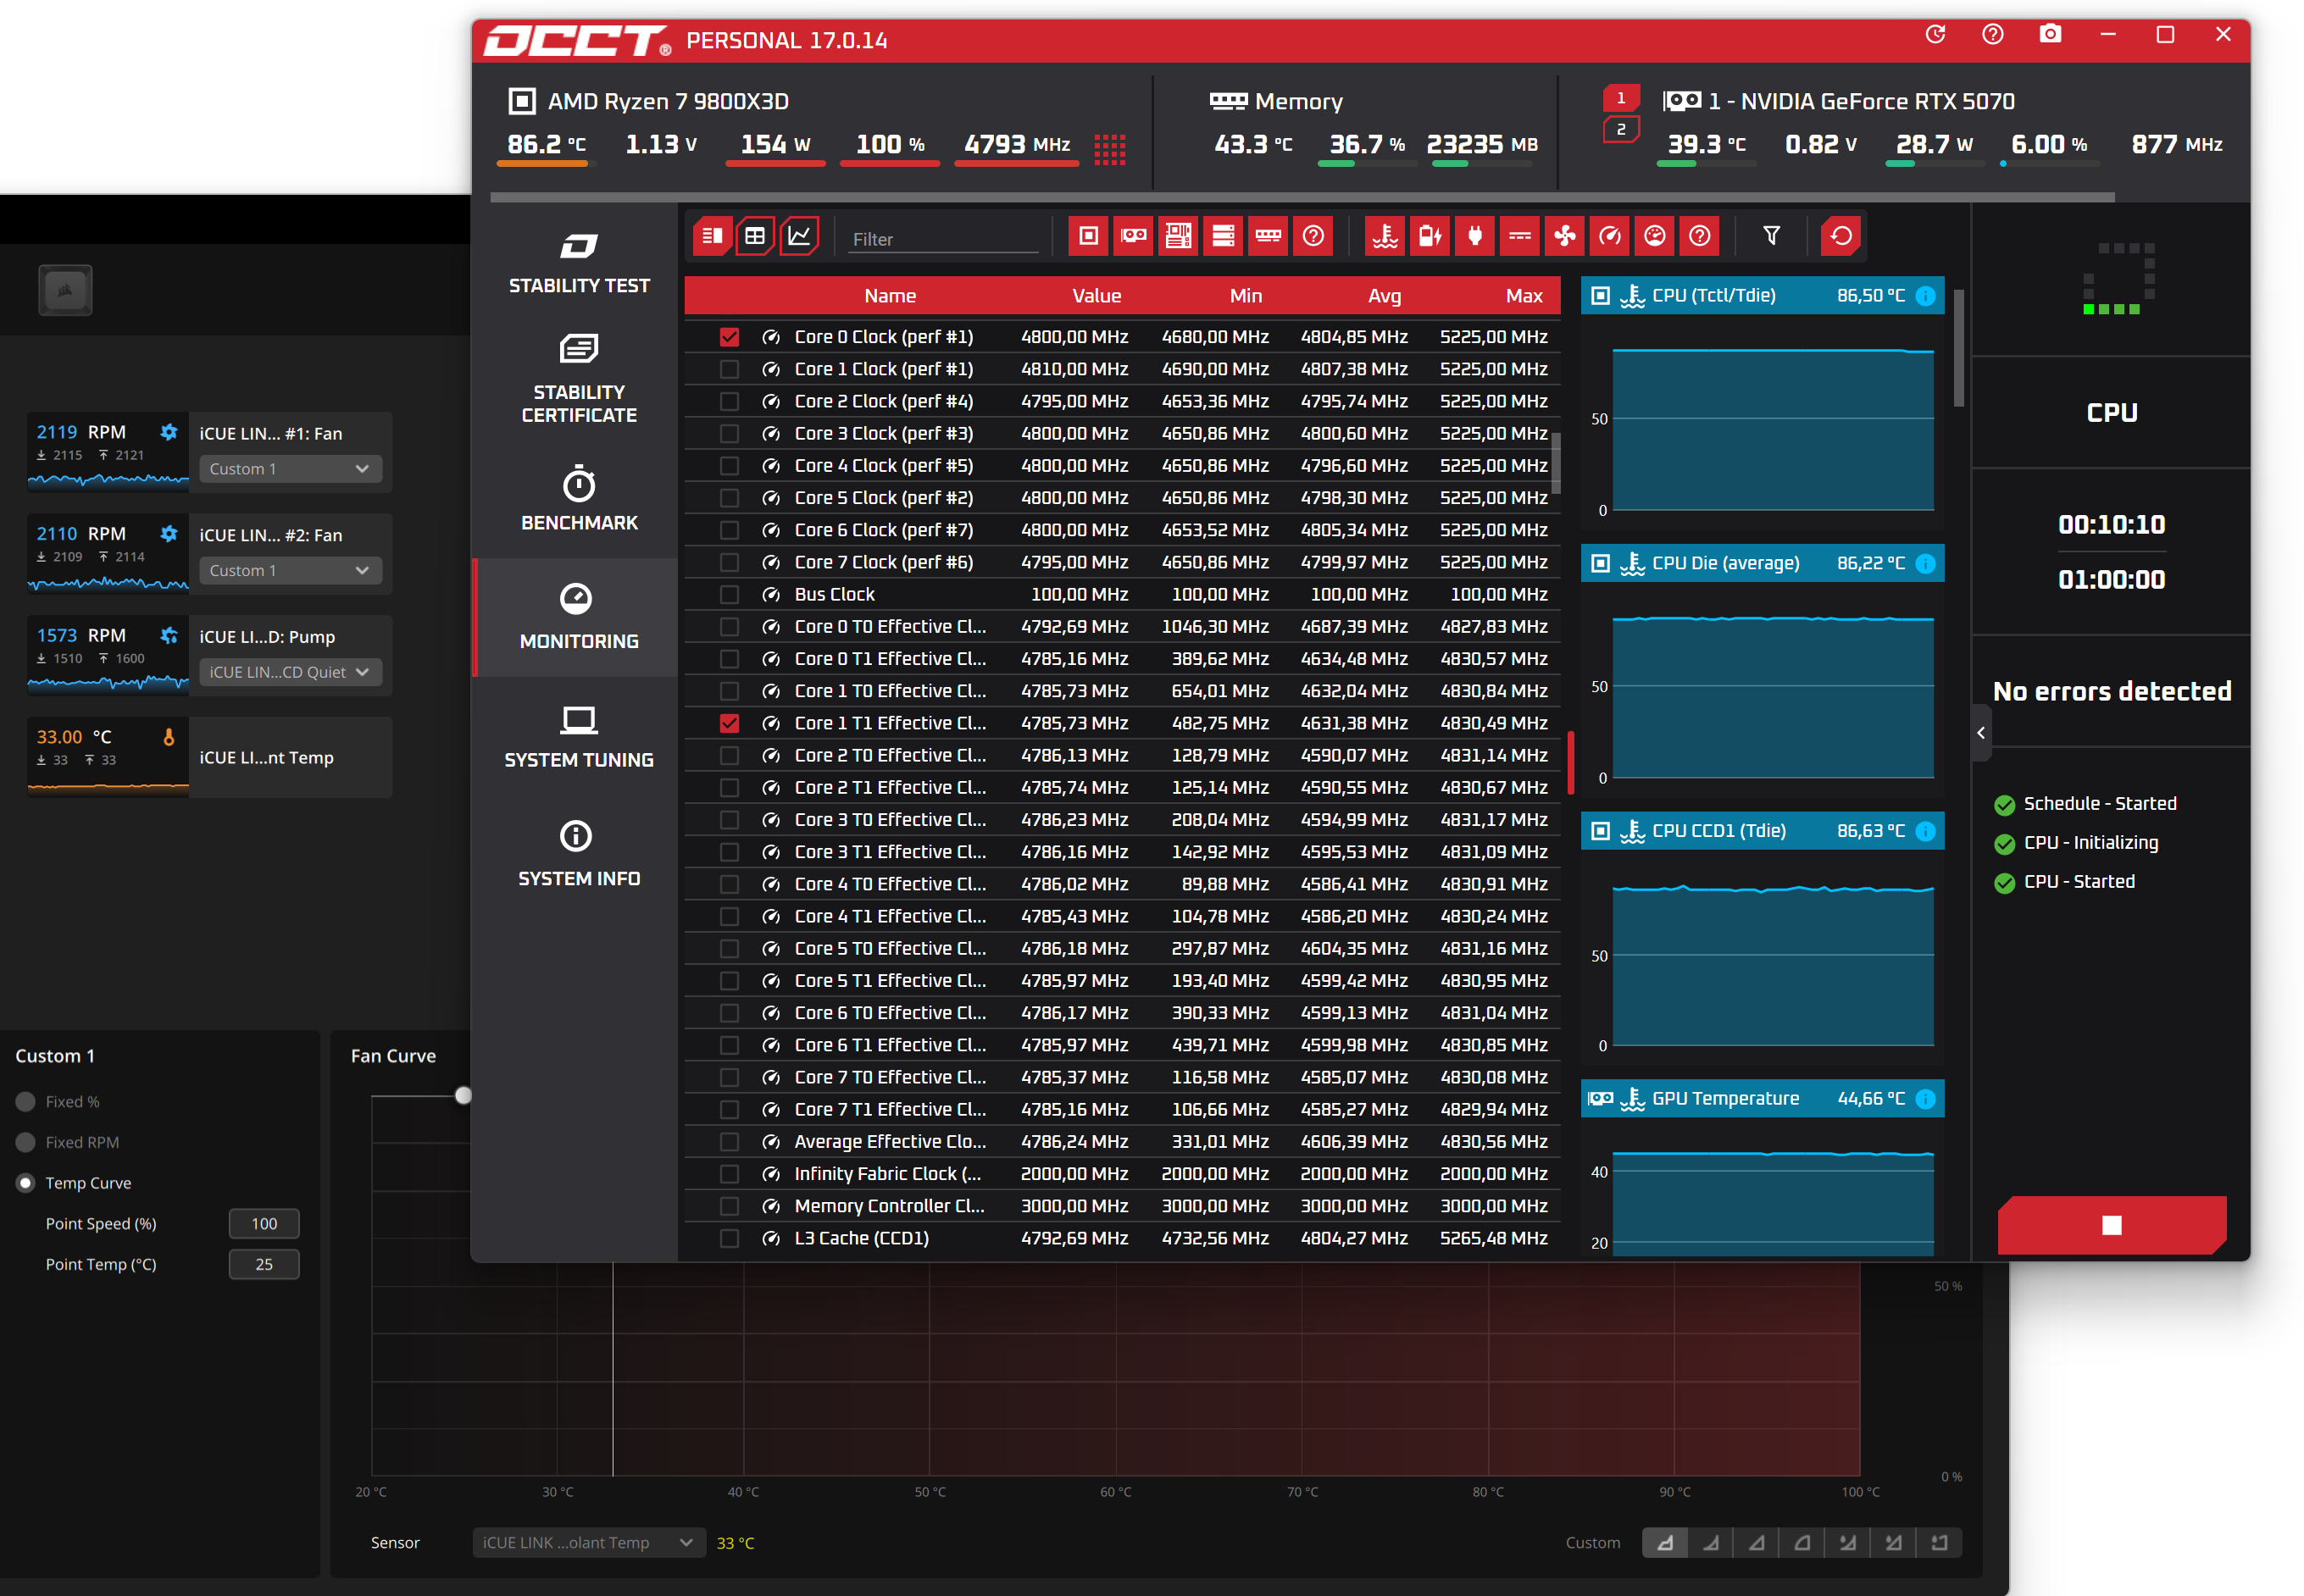
Task: Toggle the temperature sensor filter icon
Action: coord(1385,237)
